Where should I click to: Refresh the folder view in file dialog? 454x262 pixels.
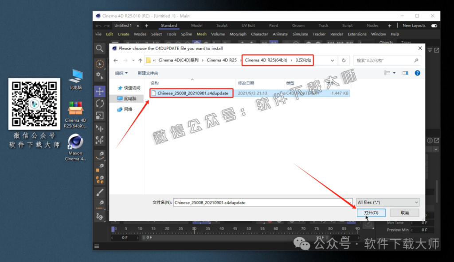pos(344,60)
